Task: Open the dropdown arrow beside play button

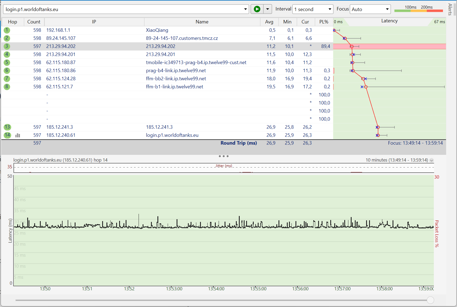Action: coord(267,9)
